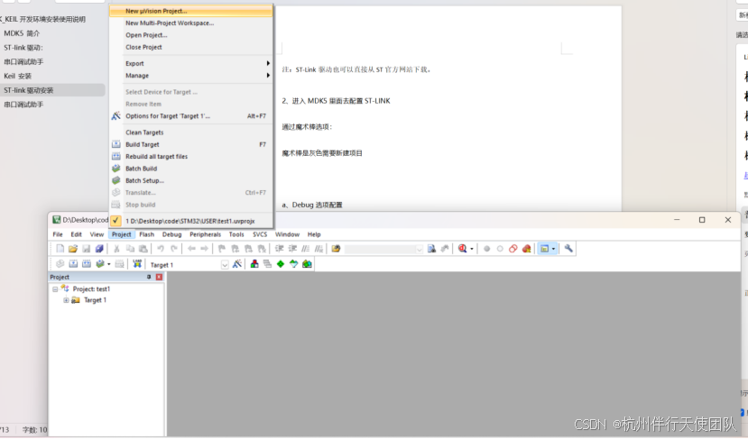Open the Peripherals menu
The height and width of the screenshot is (439, 748).
205,234
